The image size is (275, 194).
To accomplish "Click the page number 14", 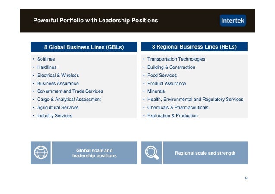I will point(246,178).
